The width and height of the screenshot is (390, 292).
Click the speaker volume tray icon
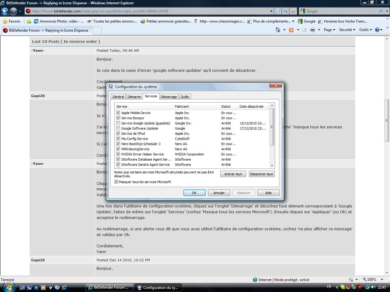(x=373, y=287)
